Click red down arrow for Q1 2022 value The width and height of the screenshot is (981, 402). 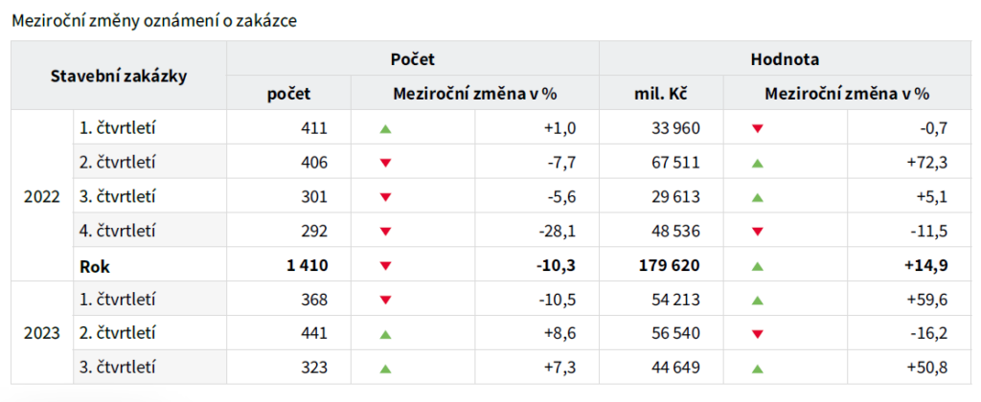point(757,128)
